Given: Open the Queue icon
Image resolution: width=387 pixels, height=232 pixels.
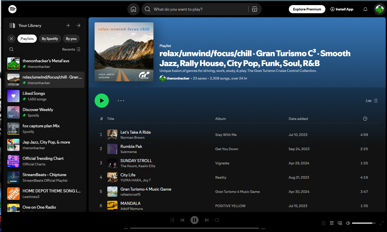Looking at the screenshot, I should point(332,223).
